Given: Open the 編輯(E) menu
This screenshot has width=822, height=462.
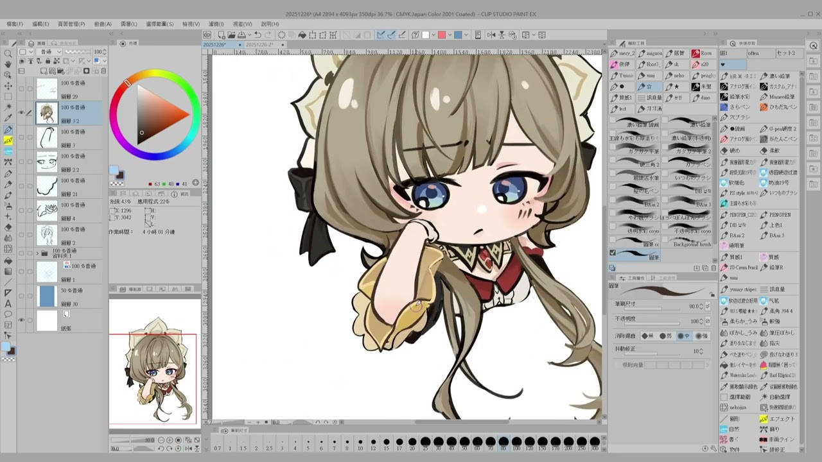Looking at the screenshot, I should click(40, 24).
